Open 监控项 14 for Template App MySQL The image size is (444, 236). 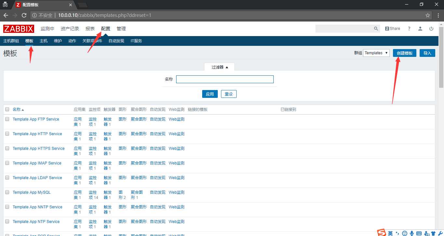pos(93,195)
